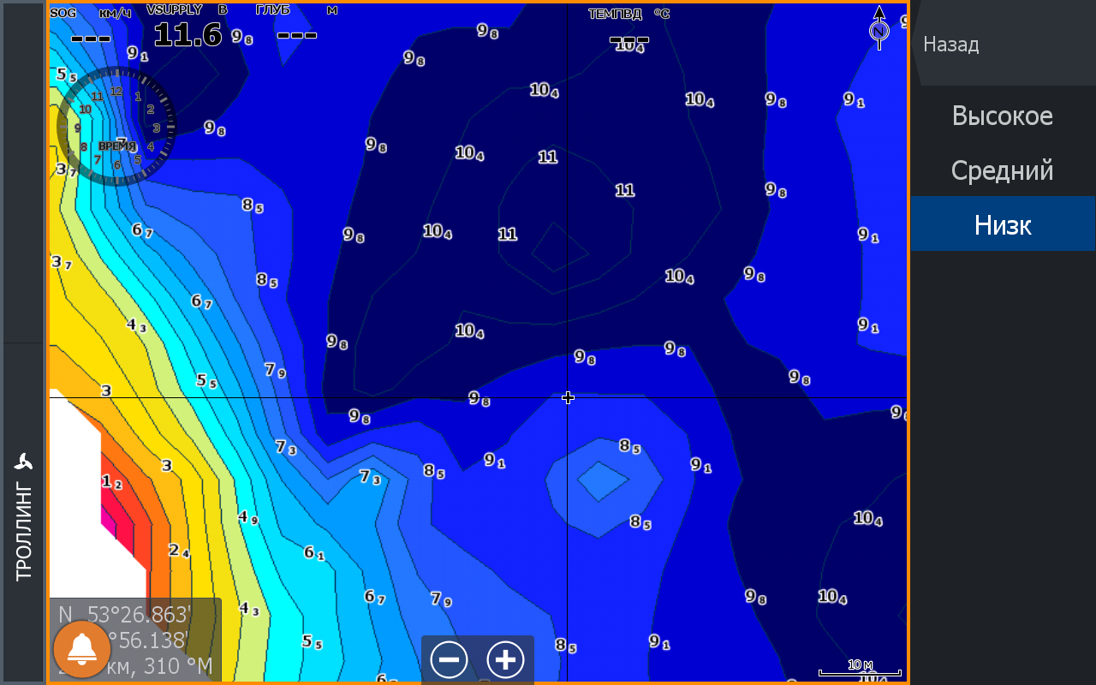Screen dimensions: 1096x685
Task: Select the Высокое option
Action: [1003, 116]
